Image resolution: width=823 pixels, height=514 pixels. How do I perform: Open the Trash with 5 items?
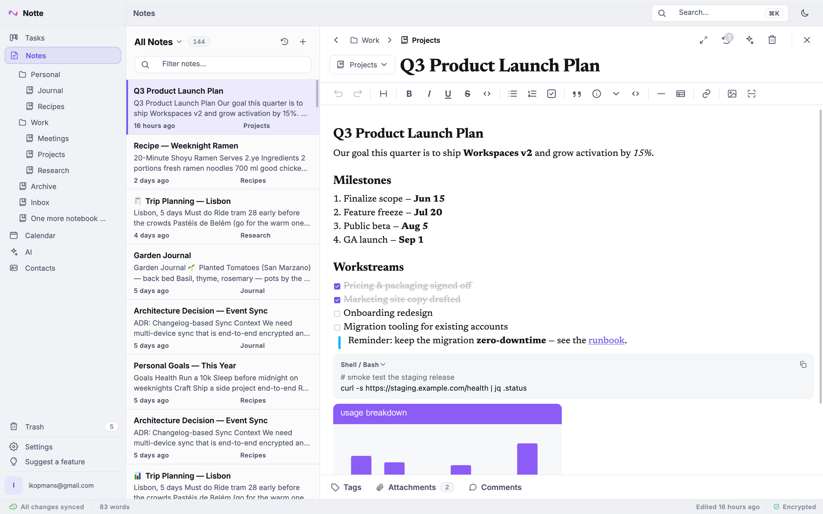63,427
